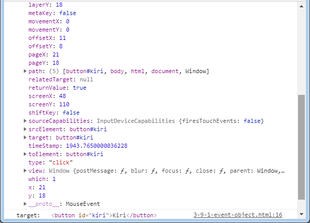Click the button#kiri entry in path
The width and height of the screenshot is (310, 223).
point(85,71)
